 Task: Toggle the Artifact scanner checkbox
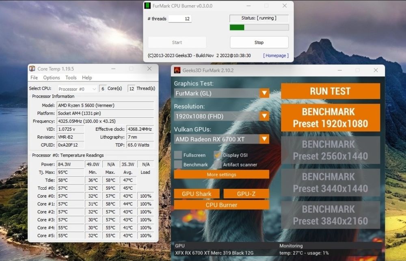218,165
